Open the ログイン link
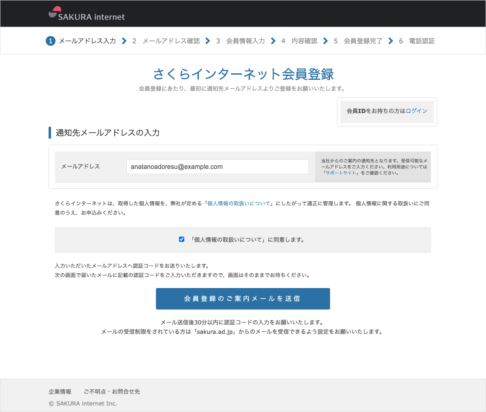The height and width of the screenshot is (412, 486). pos(416,111)
